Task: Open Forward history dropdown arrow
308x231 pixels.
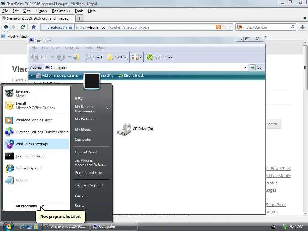Action: point(69,57)
